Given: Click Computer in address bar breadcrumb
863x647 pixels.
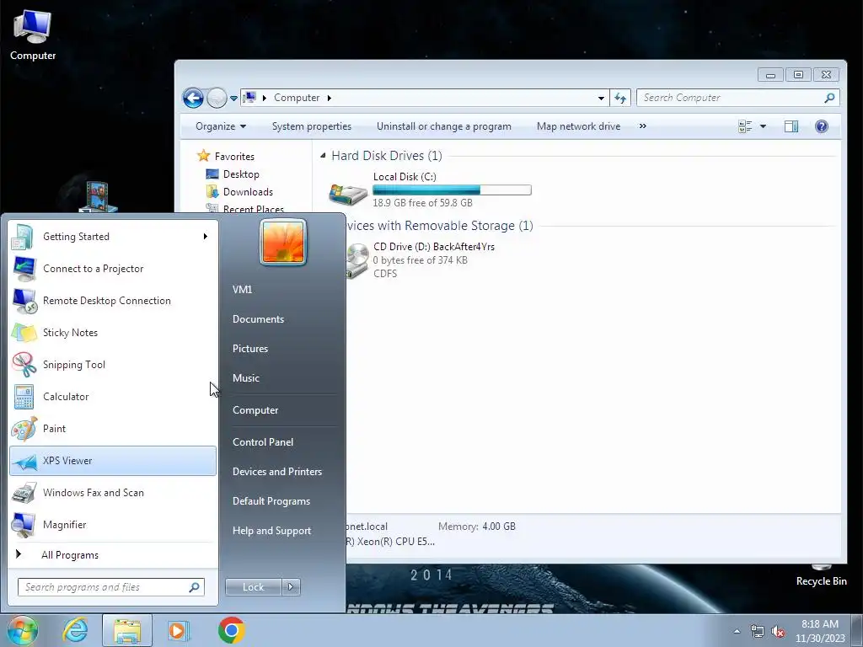Looking at the screenshot, I should point(297,98).
